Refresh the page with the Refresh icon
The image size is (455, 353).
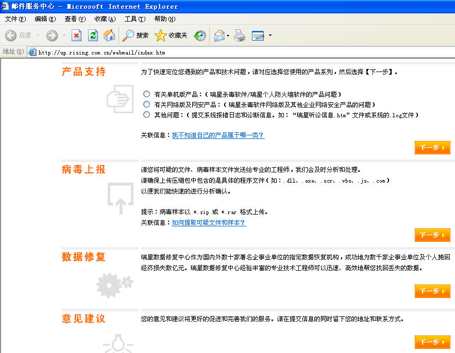pyautogui.click(x=93, y=36)
